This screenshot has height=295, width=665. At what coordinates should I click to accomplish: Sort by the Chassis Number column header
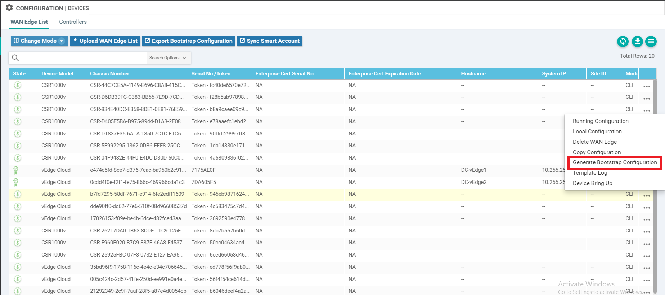[109, 74]
